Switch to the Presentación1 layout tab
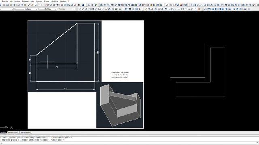 (13, 133)
